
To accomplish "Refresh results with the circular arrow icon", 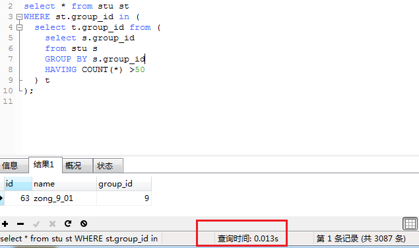I will (x=68, y=224).
